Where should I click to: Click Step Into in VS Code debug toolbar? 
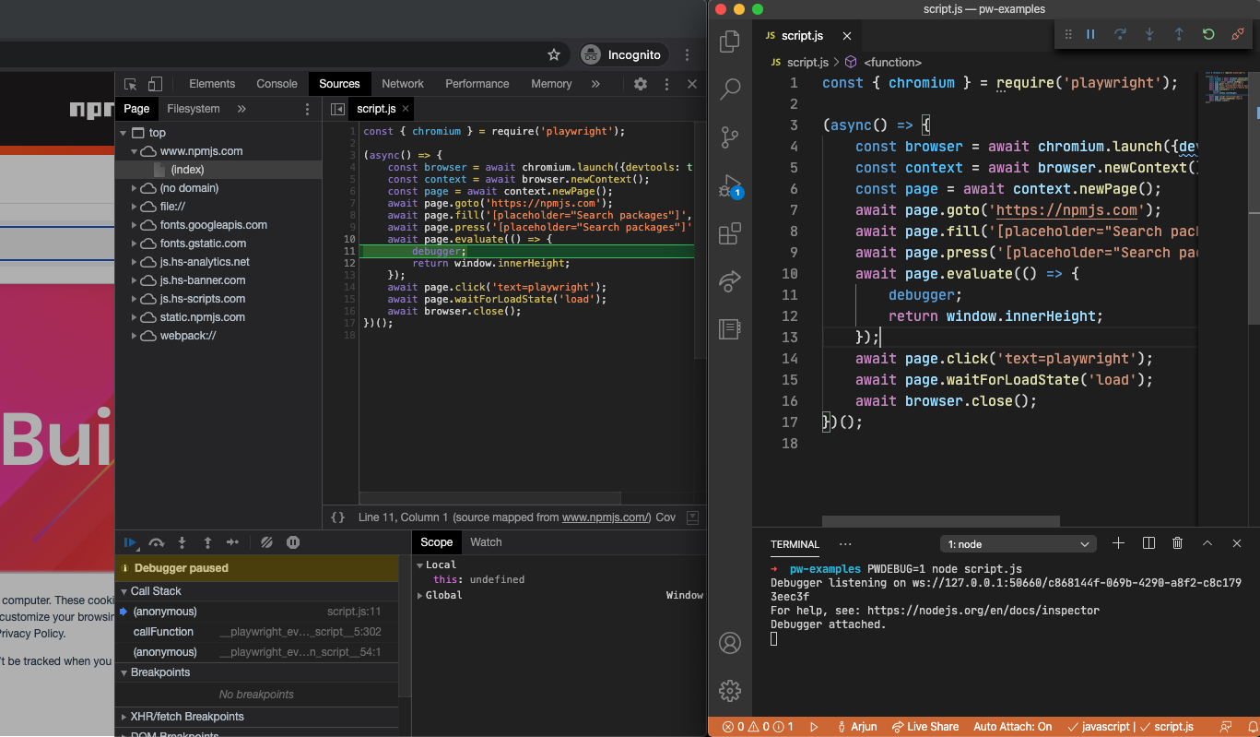click(x=1149, y=34)
